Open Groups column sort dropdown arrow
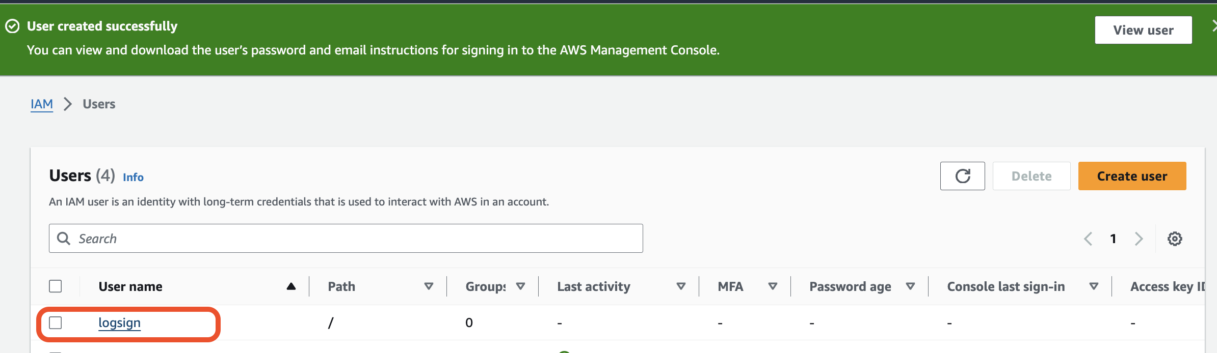 click(x=520, y=286)
